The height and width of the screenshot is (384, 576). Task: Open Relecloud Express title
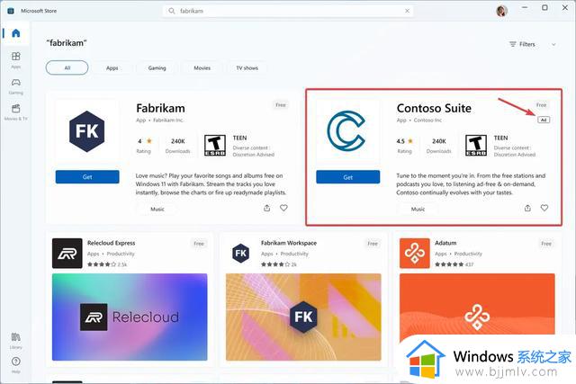tap(112, 243)
